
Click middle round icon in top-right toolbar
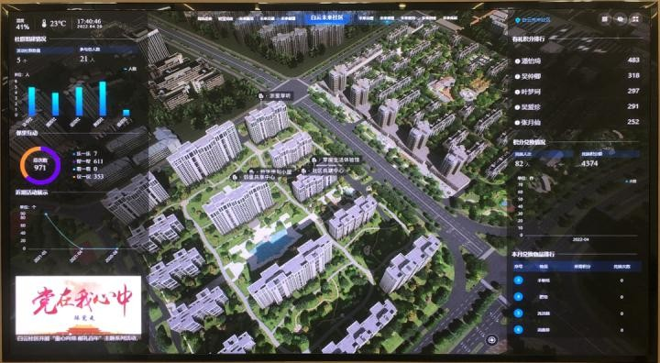[621, 19]
